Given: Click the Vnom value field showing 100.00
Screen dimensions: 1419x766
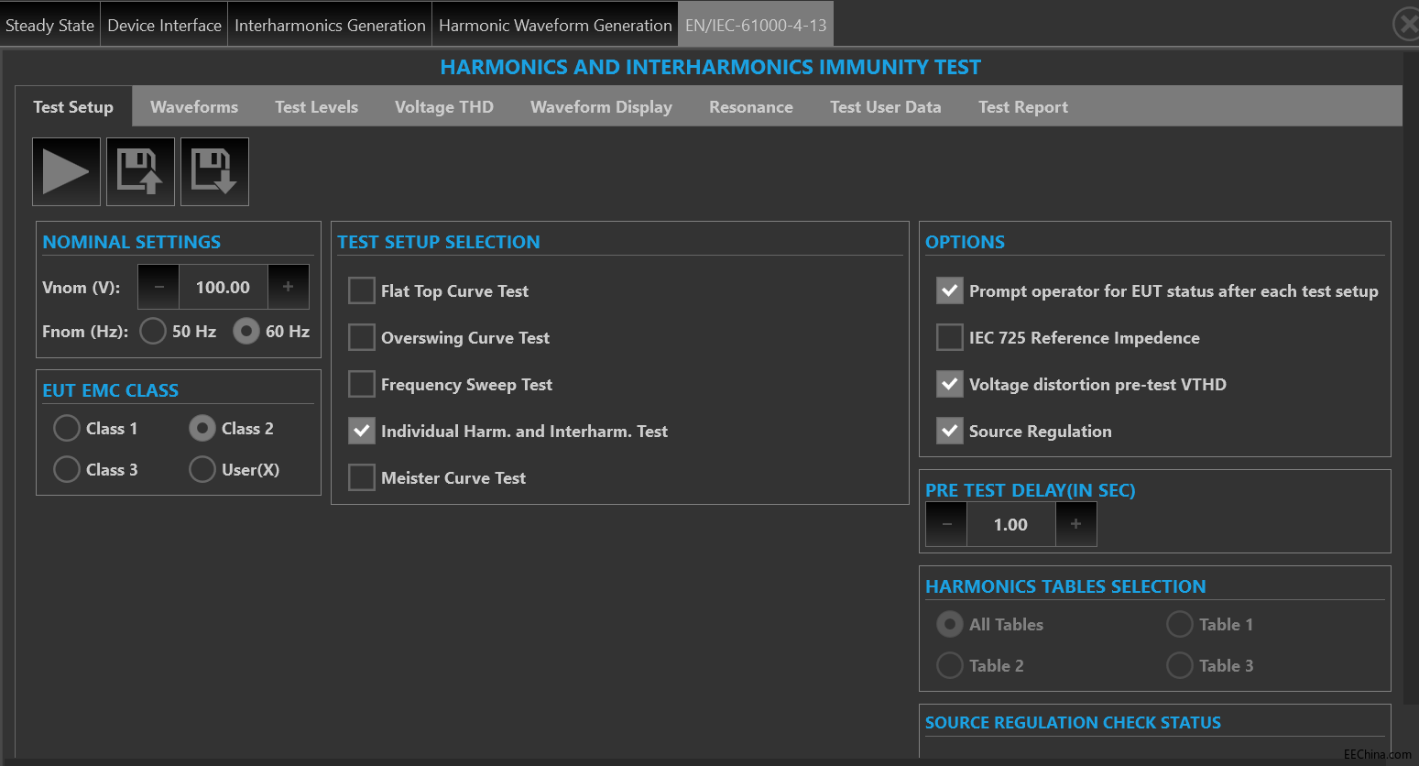Looking at the screenshot, I should [224, 287].
